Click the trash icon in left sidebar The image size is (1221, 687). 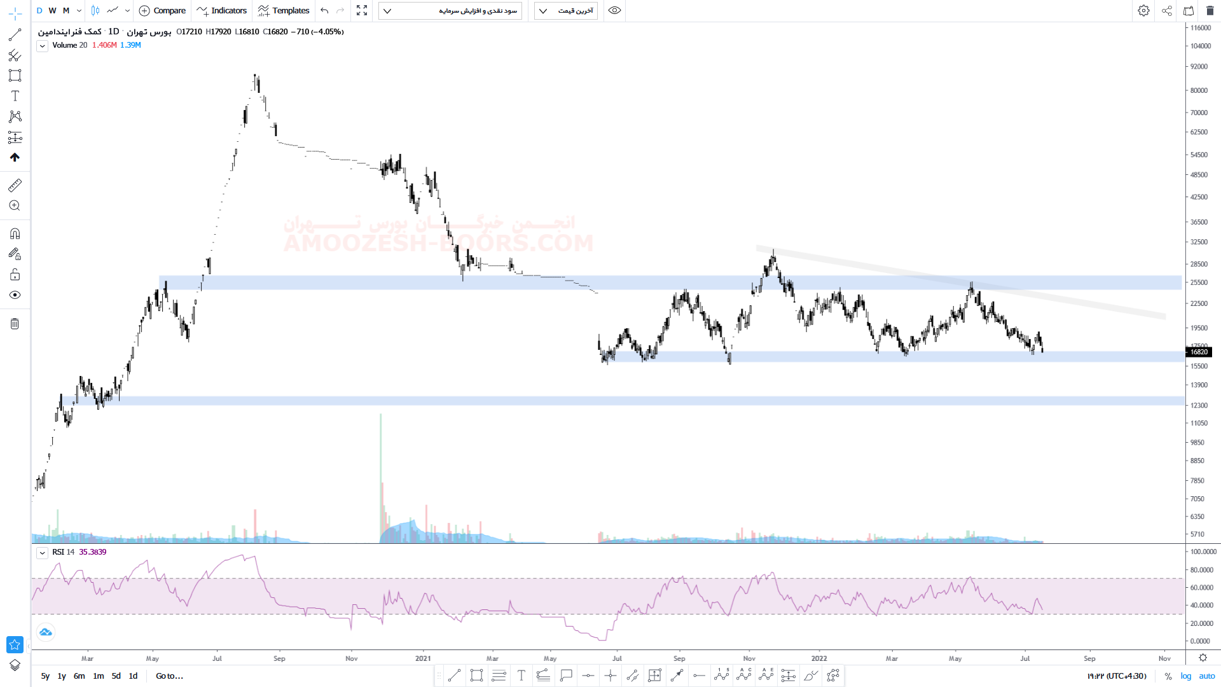point(15,324)
